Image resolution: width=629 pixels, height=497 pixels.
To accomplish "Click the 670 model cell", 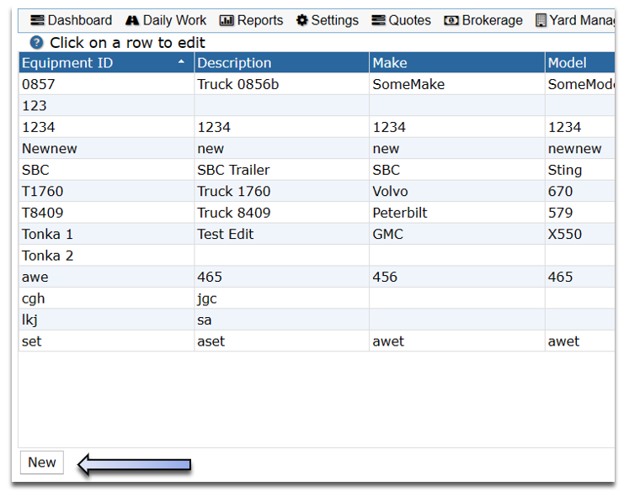I will pos(580,192).
